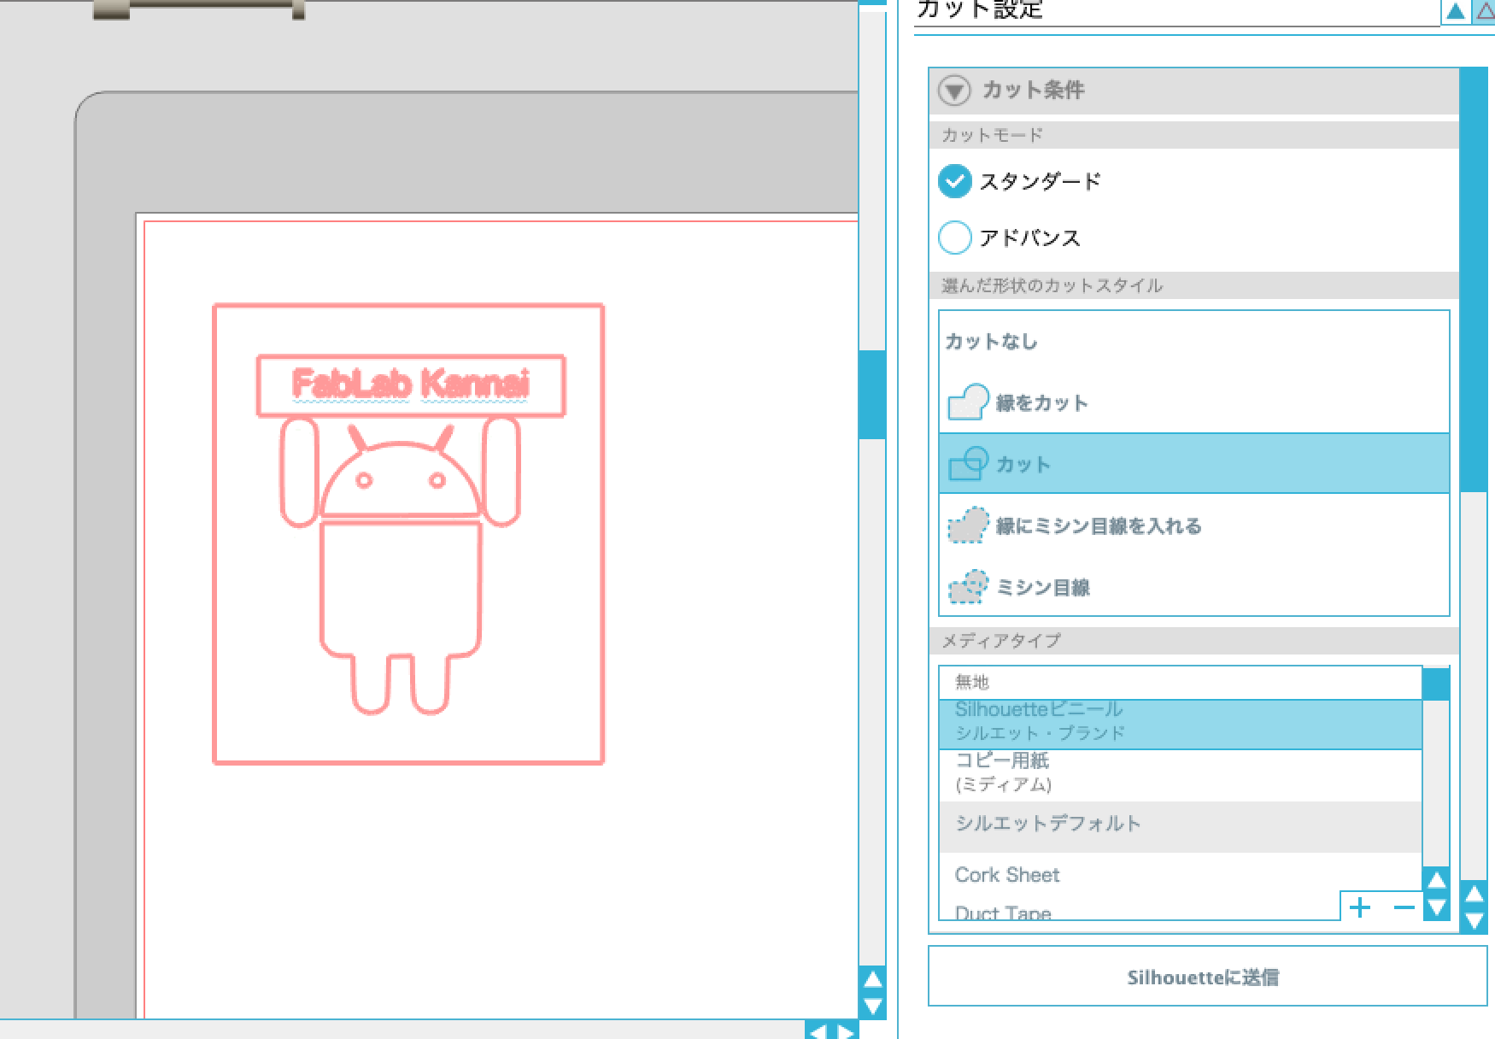Click the media type list scrollbar thumb
The width and height of the screenshot is (1495, 1039).
(1436, 684)
